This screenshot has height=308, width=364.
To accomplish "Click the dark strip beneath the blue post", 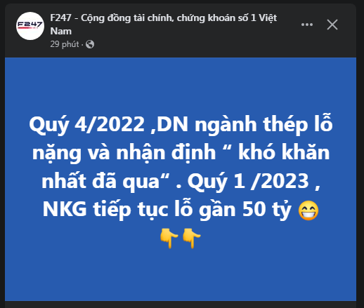I will [181, 304].
